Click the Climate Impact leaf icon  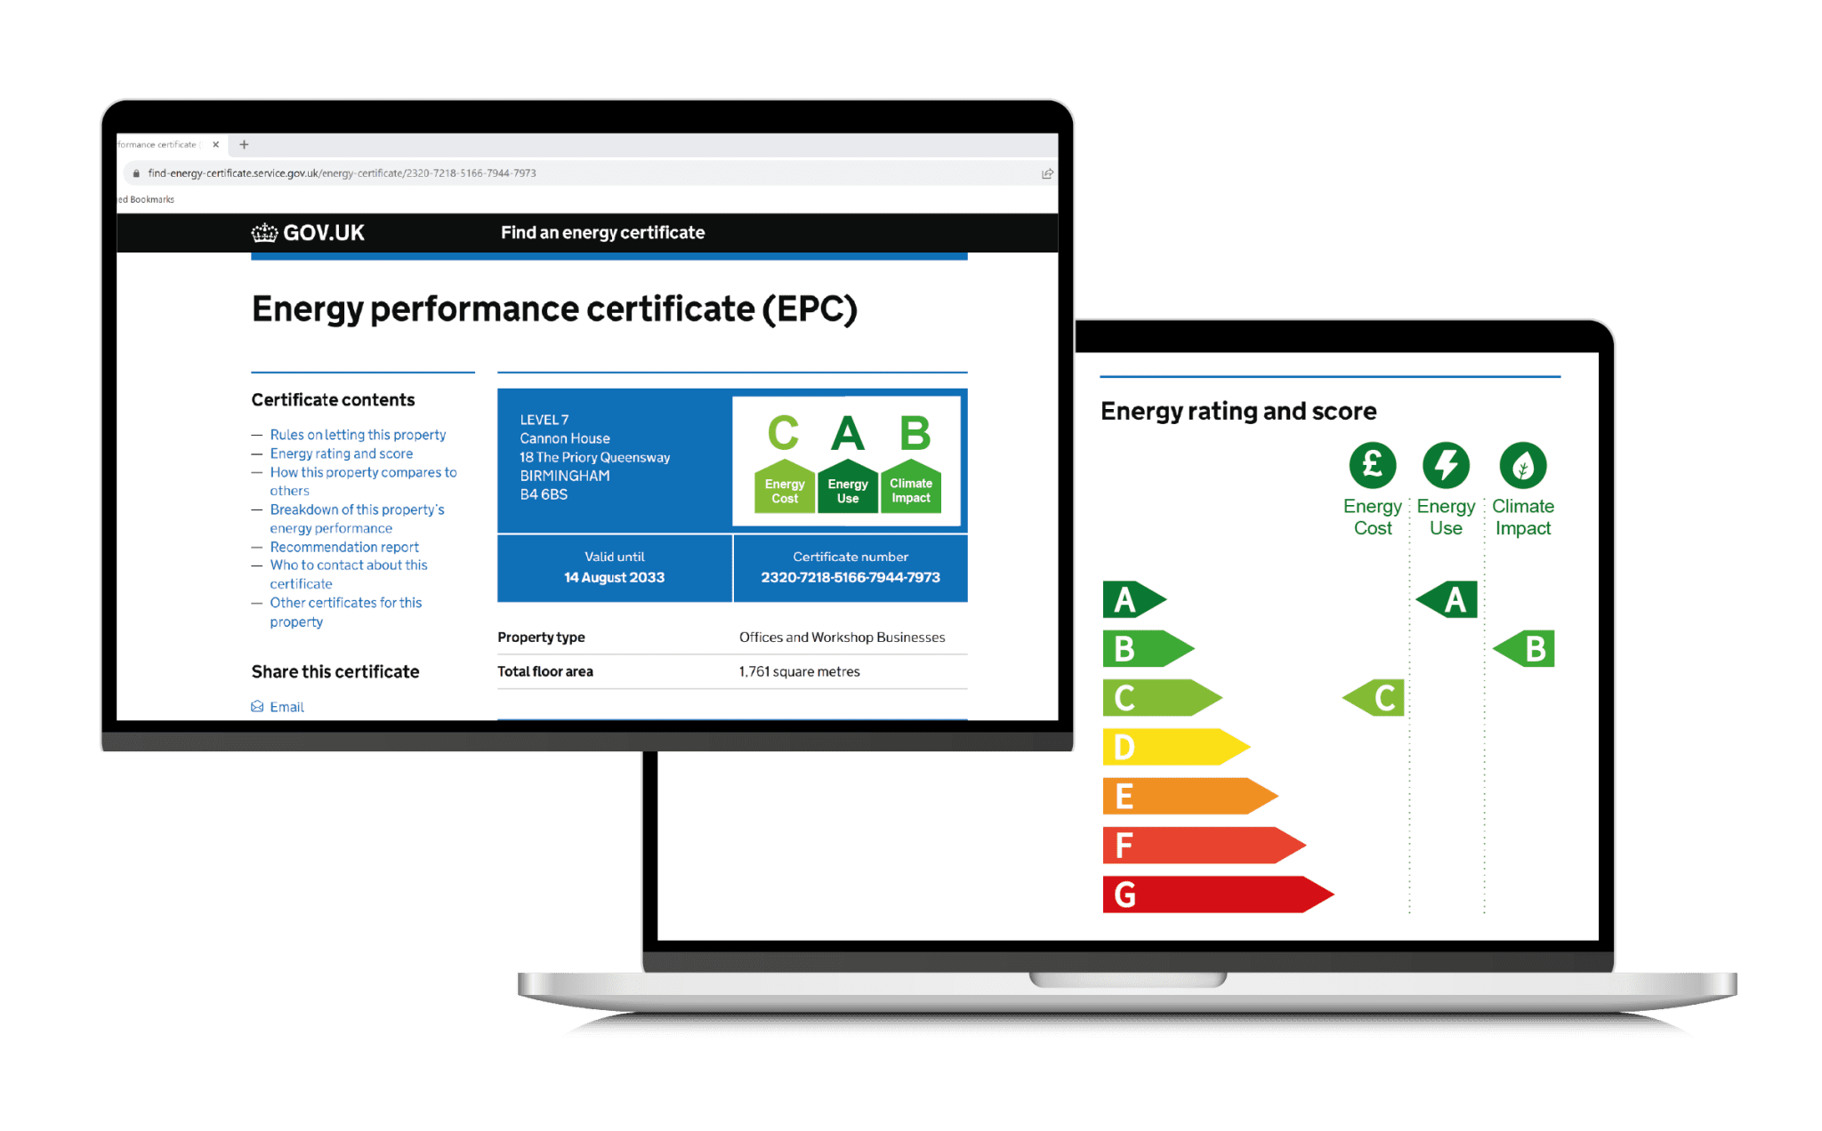1522,464
